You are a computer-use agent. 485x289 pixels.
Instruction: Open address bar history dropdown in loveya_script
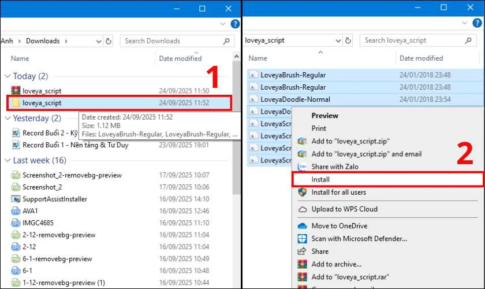338,40
